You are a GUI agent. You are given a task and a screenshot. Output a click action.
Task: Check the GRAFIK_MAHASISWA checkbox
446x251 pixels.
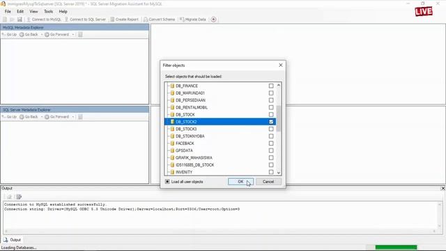point(271,158)
